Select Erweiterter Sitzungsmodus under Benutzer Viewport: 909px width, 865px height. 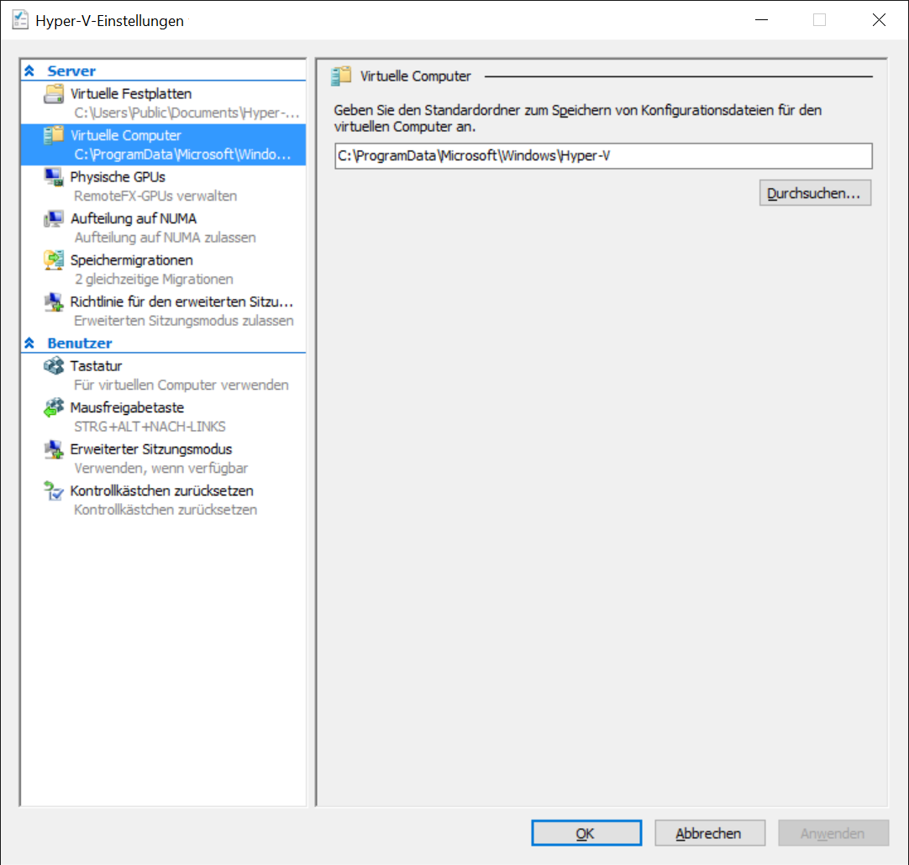tap(150, 449)
